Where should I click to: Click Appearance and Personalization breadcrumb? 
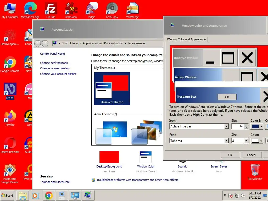103,43
